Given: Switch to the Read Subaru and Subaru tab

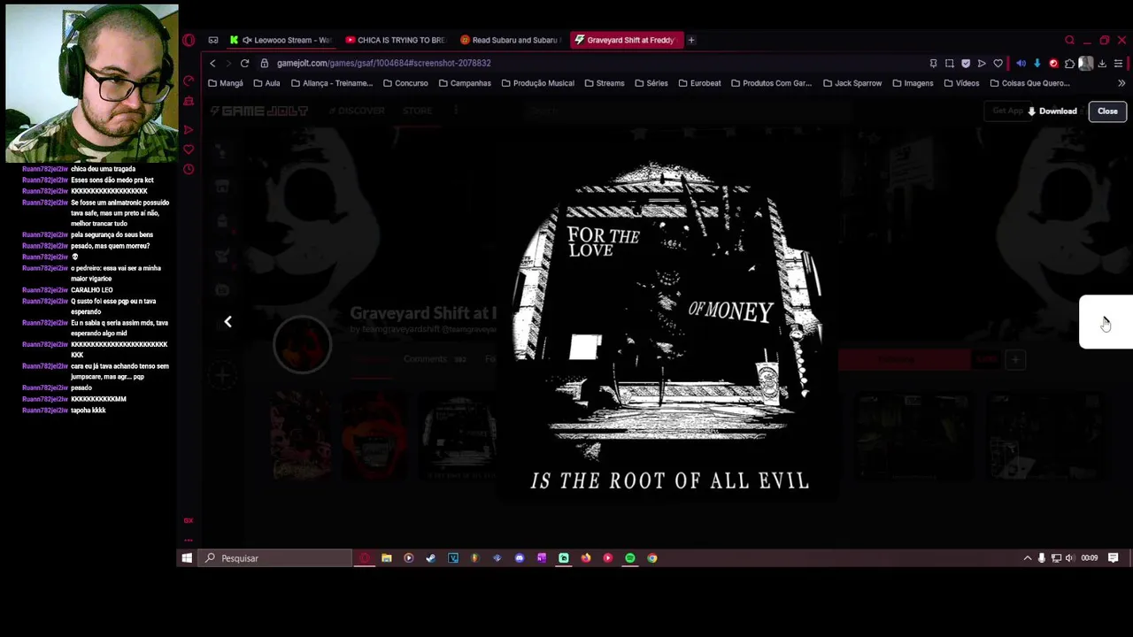Looking at the screenshot, I should (x=511, y=40).
